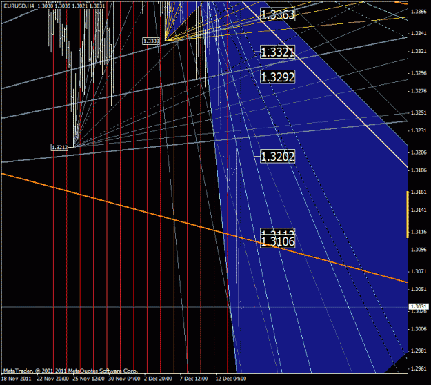Select the large 1.3363 price label
Viewport: 431px width, 385px height.
pos(278,14)
